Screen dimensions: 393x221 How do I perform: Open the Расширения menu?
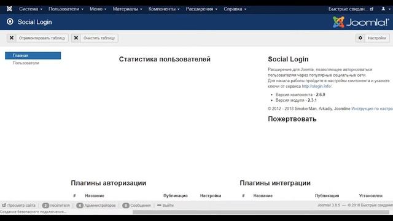pos(201,9)
